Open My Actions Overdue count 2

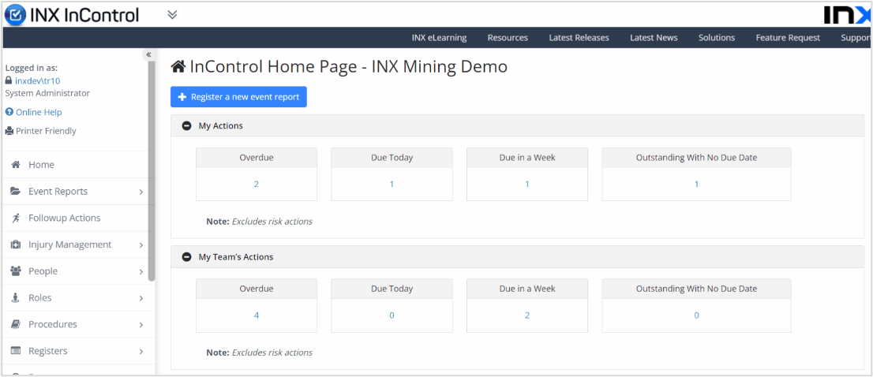pyautogui.click(x=256, y=184)
